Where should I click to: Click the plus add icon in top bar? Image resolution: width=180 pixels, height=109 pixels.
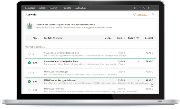(135, 8)
